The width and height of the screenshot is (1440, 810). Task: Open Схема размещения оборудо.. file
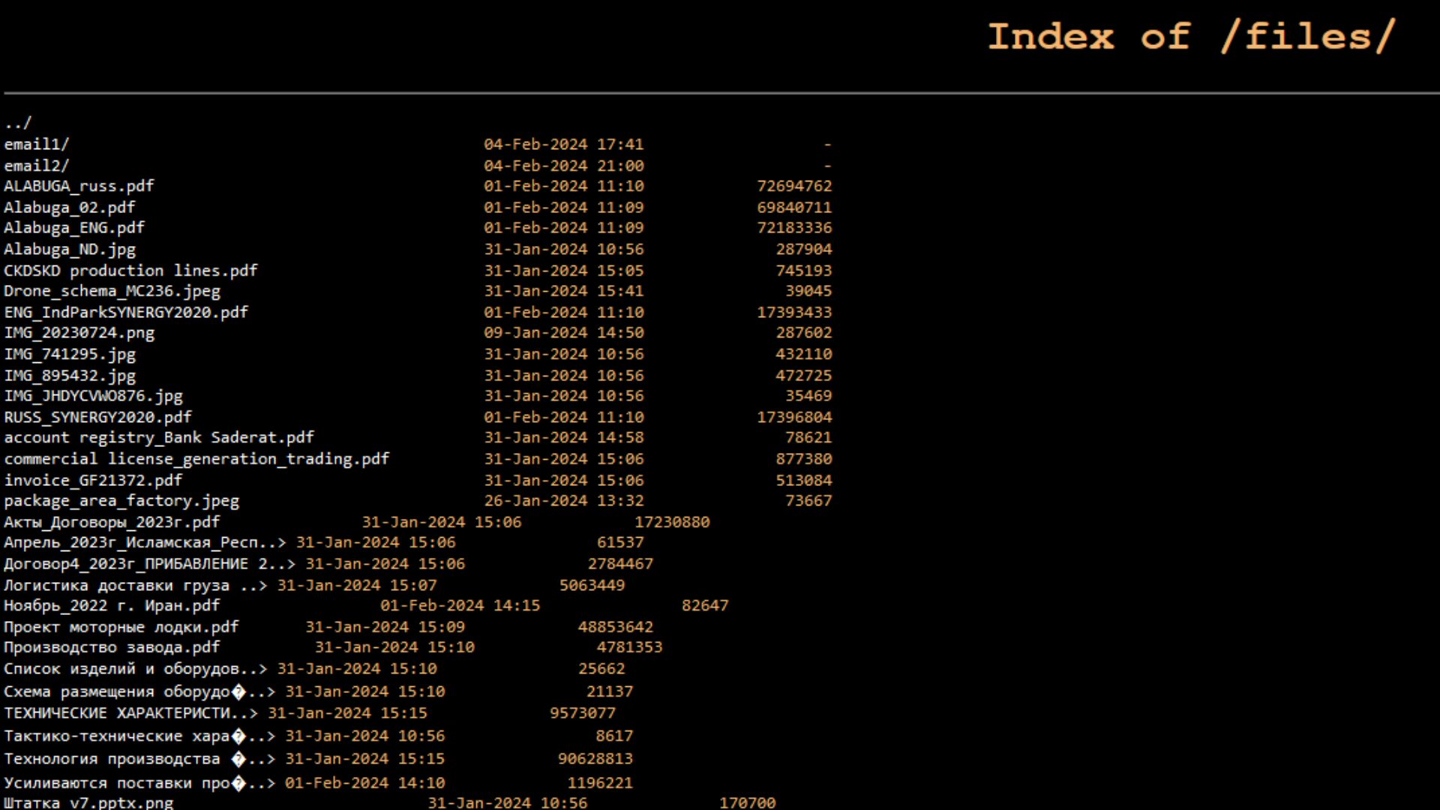point(139,691)
